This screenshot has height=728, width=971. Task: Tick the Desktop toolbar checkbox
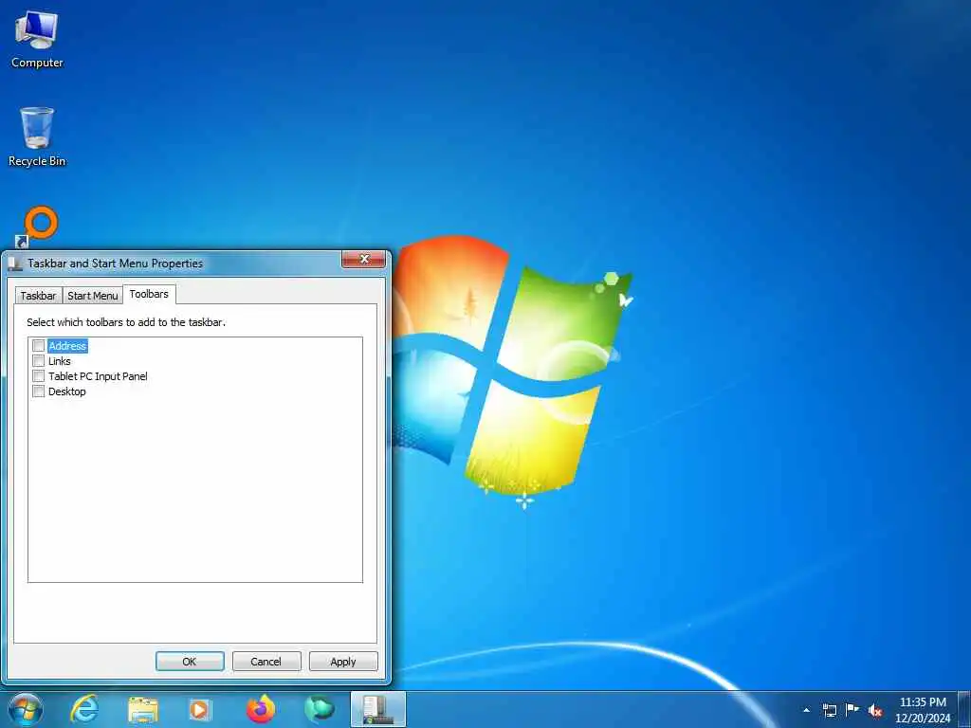38,391
